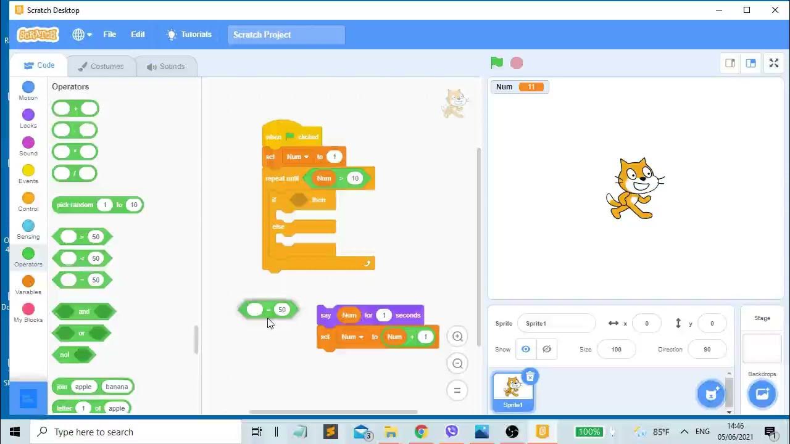Click the equals 50 block in palette
This screenshot has width=790, height=444.
coord(82,280)
